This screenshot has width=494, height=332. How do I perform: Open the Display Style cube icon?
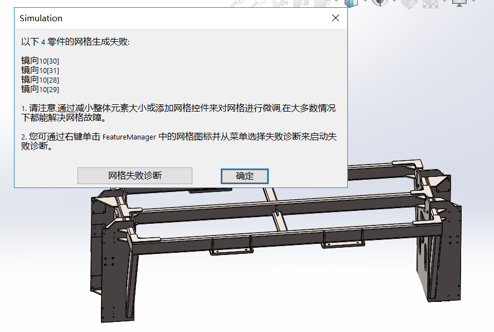click(351, 3)
